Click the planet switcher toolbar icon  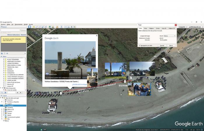pyautogui.click(x=57, y=27)
